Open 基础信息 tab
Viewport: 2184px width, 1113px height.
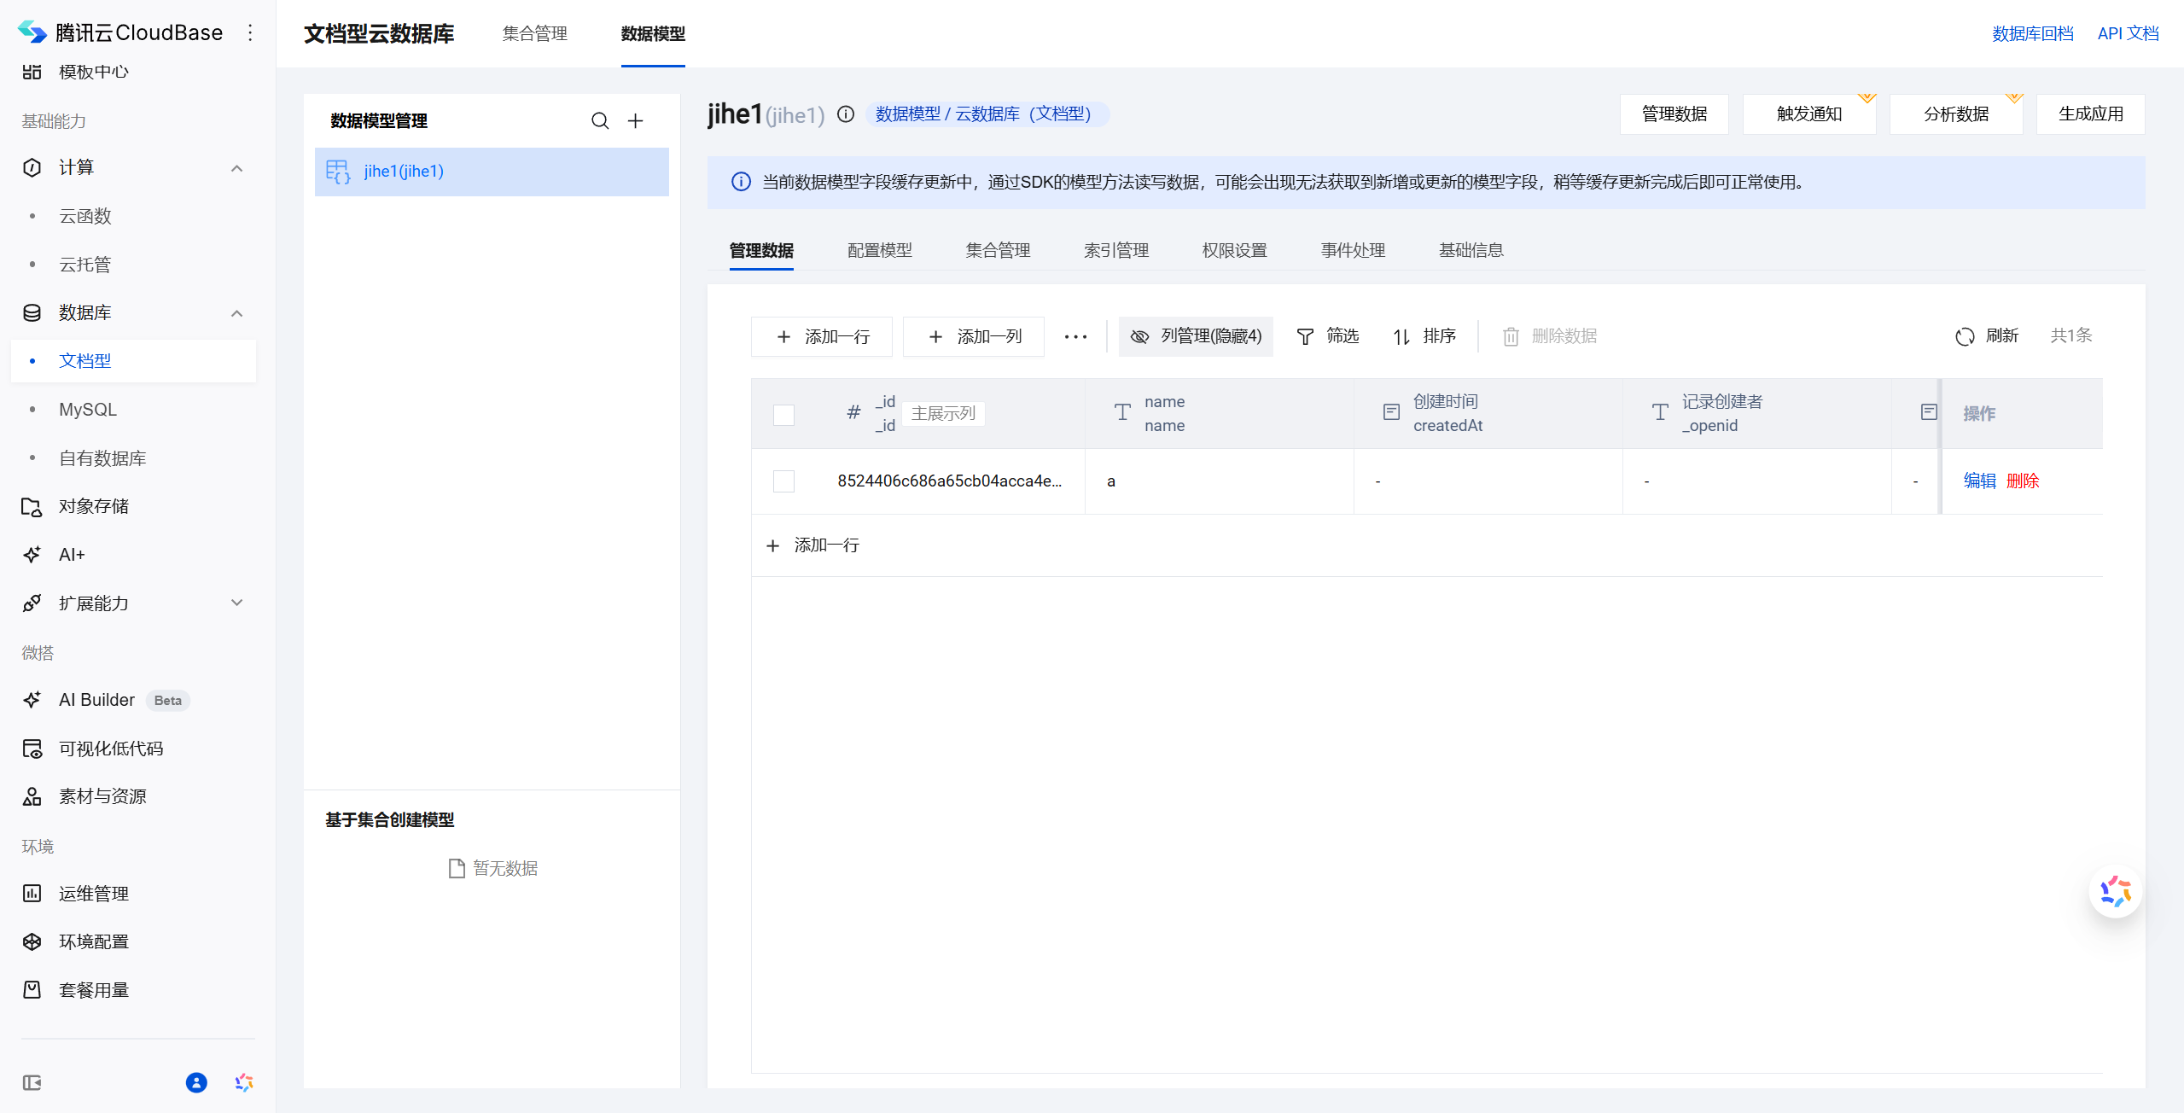pyautogui.click(x=1471, y=250)
